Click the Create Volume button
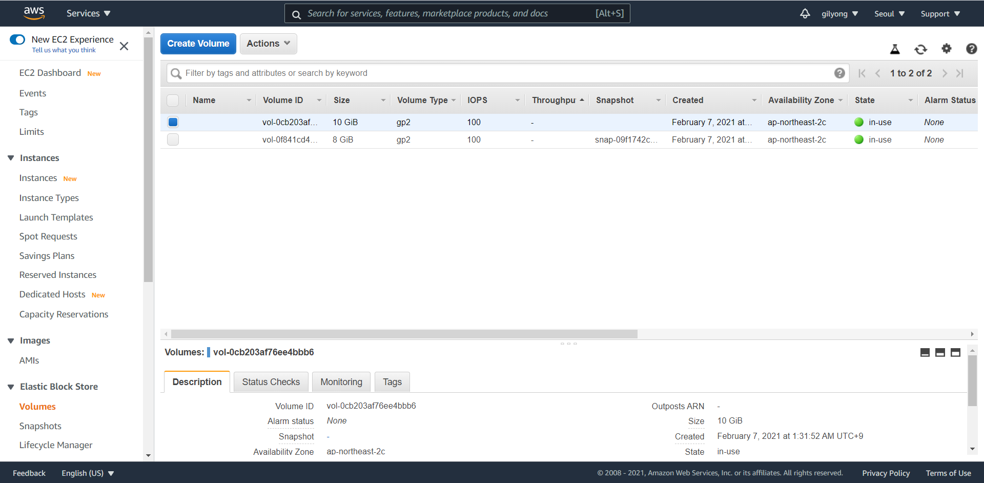This screenshot has height=483, width=984. 198,44
